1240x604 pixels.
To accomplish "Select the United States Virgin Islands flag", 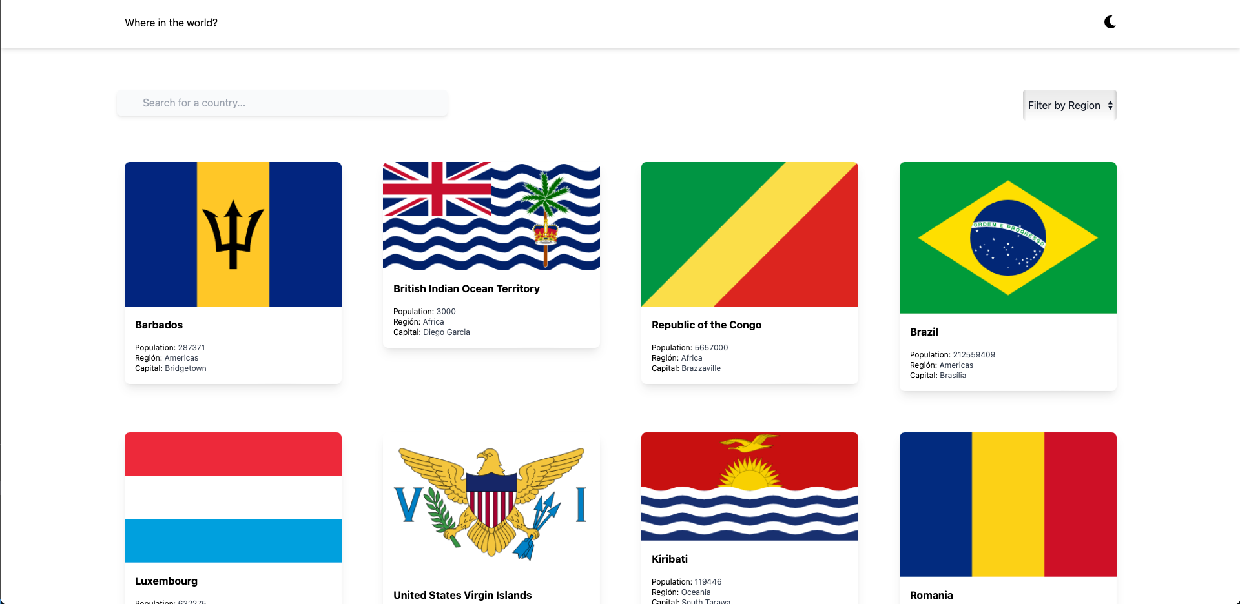I will point(491,505).
